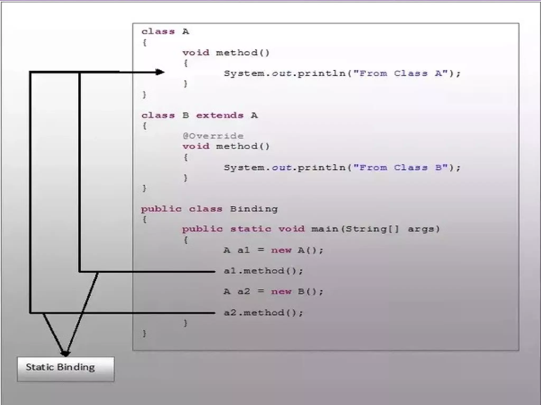
Task: Click 'void method()' inside class A
Action: click(x=226, y=53)
